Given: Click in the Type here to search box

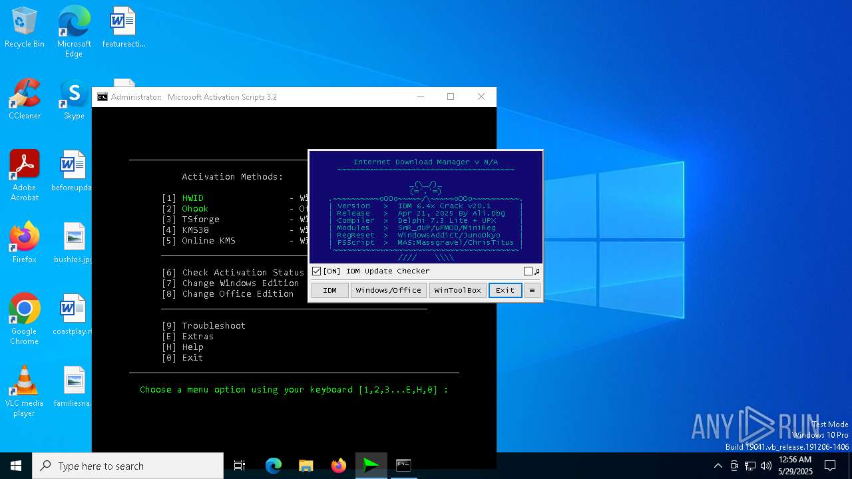Looking at the screenshot, I should click(128, 466).
